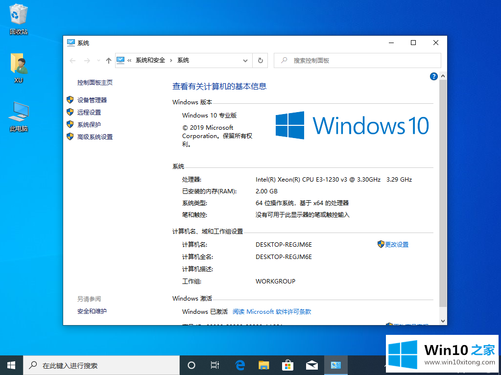Click the shield icon beside 高级系统设置
Image resolution: width=501 pixels, height=375 pixels.
coord(70,137)
